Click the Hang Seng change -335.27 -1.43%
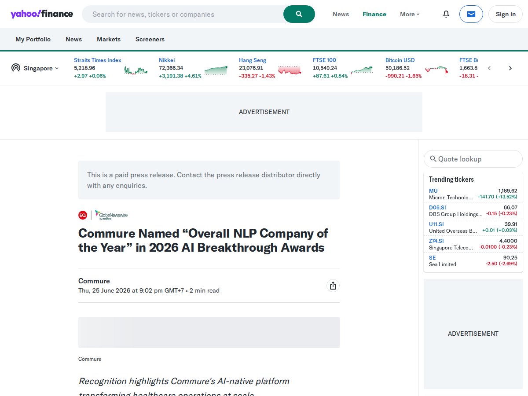The width and height of the screenshot is (528, 396). coord(257,76)
